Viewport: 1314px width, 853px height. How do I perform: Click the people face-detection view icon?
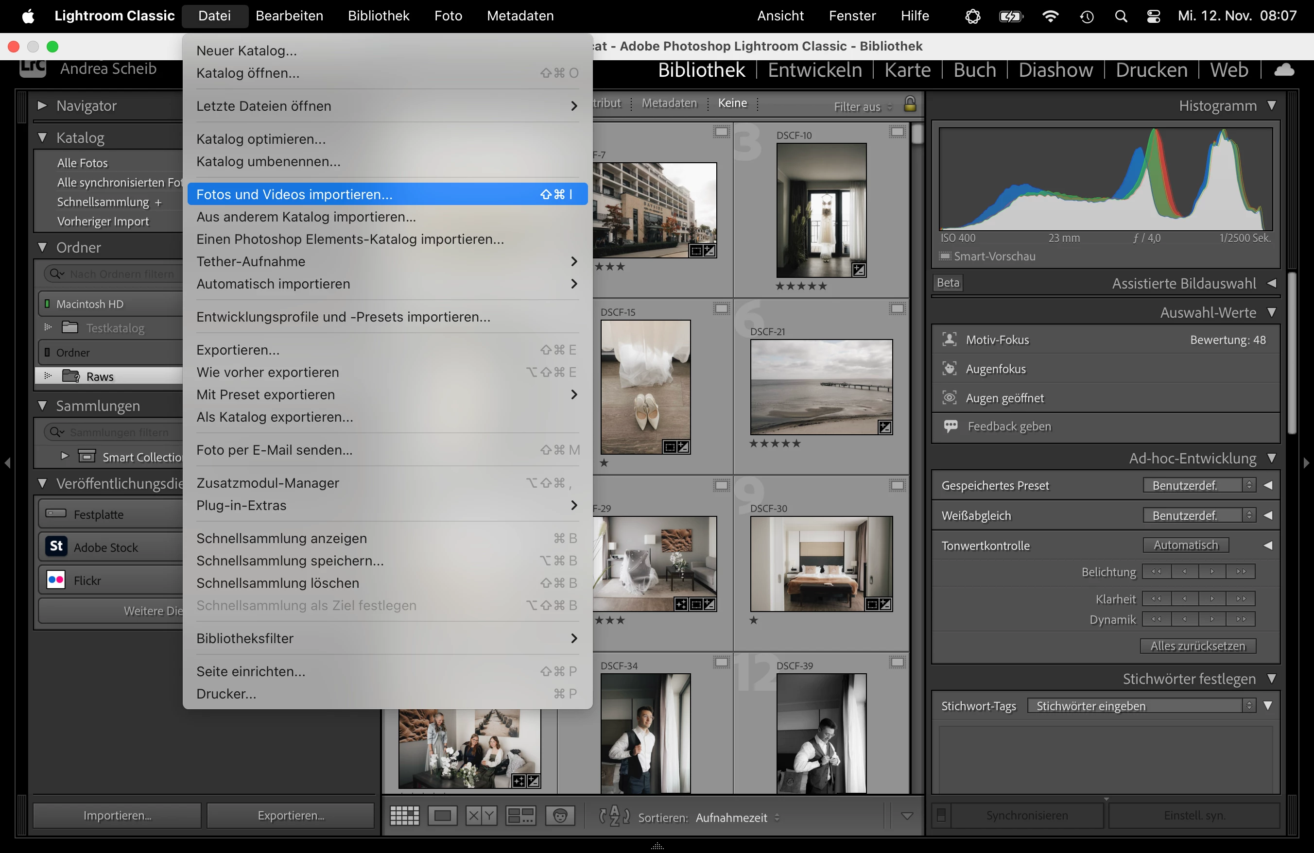pyautogui.click(x=560, y=816)
